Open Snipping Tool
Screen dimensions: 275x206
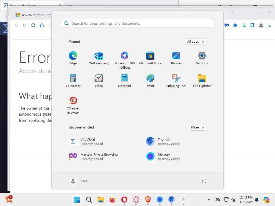pos(176,81)
